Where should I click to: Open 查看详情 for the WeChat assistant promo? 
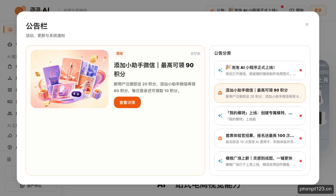tap(127, 102)
